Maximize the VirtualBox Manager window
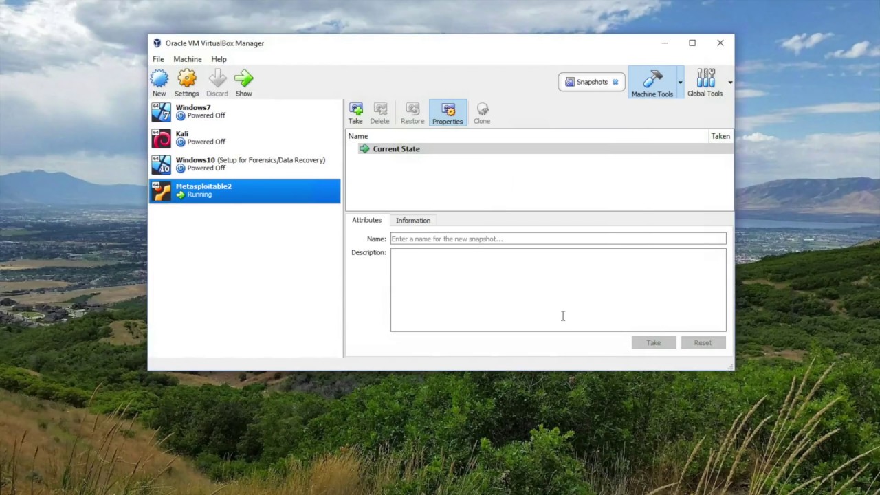Viewport: 880px width, 495px height. [x=692, y=43]
